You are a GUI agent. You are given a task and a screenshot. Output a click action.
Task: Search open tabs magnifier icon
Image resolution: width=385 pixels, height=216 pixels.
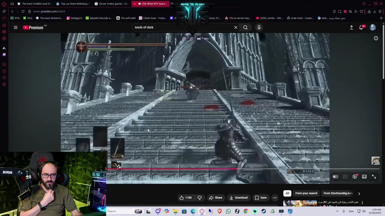(x=364, y=4)
